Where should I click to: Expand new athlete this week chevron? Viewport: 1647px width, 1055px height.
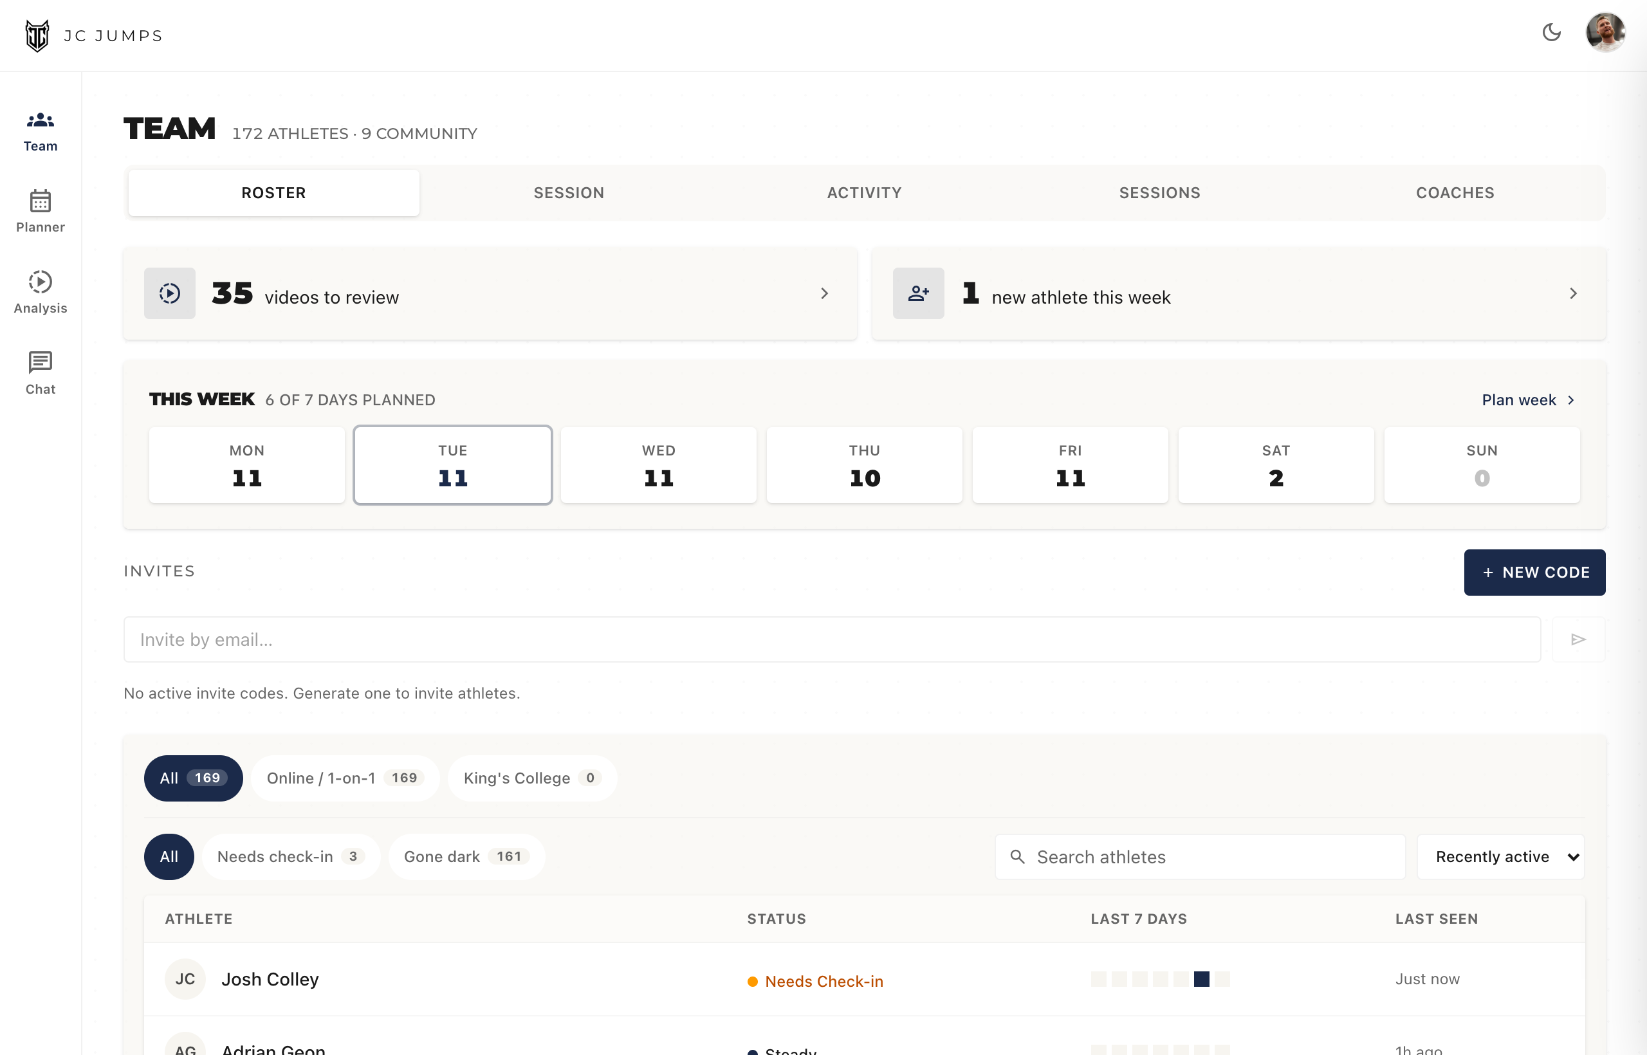(x=1574, y=293)
